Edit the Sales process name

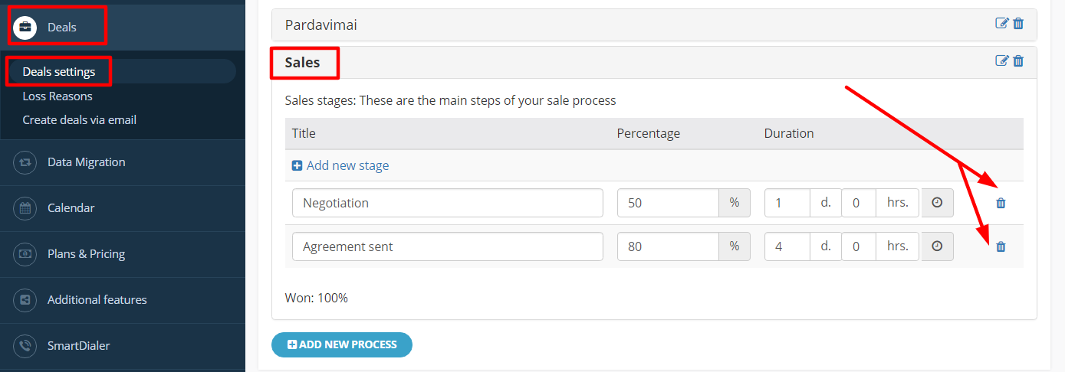[x=1001, y=60]
